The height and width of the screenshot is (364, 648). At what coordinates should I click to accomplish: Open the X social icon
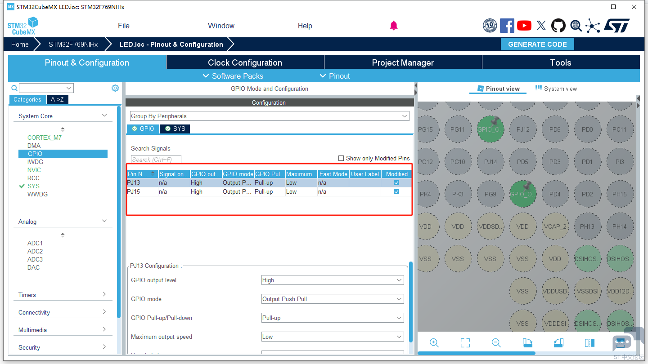coord(541,26)
